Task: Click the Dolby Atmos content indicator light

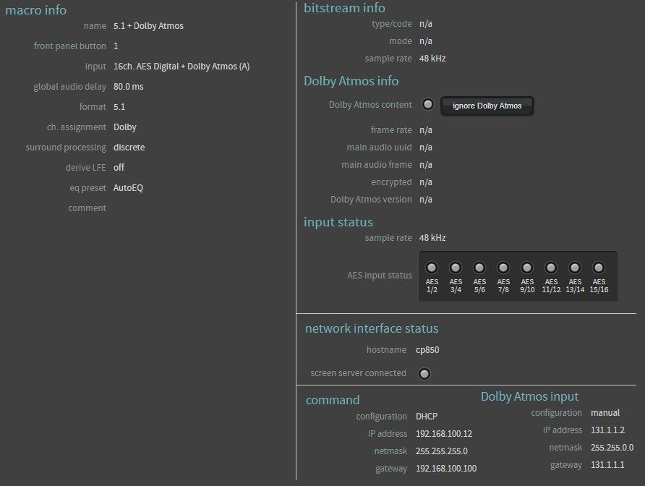Action: click(428, 105)
